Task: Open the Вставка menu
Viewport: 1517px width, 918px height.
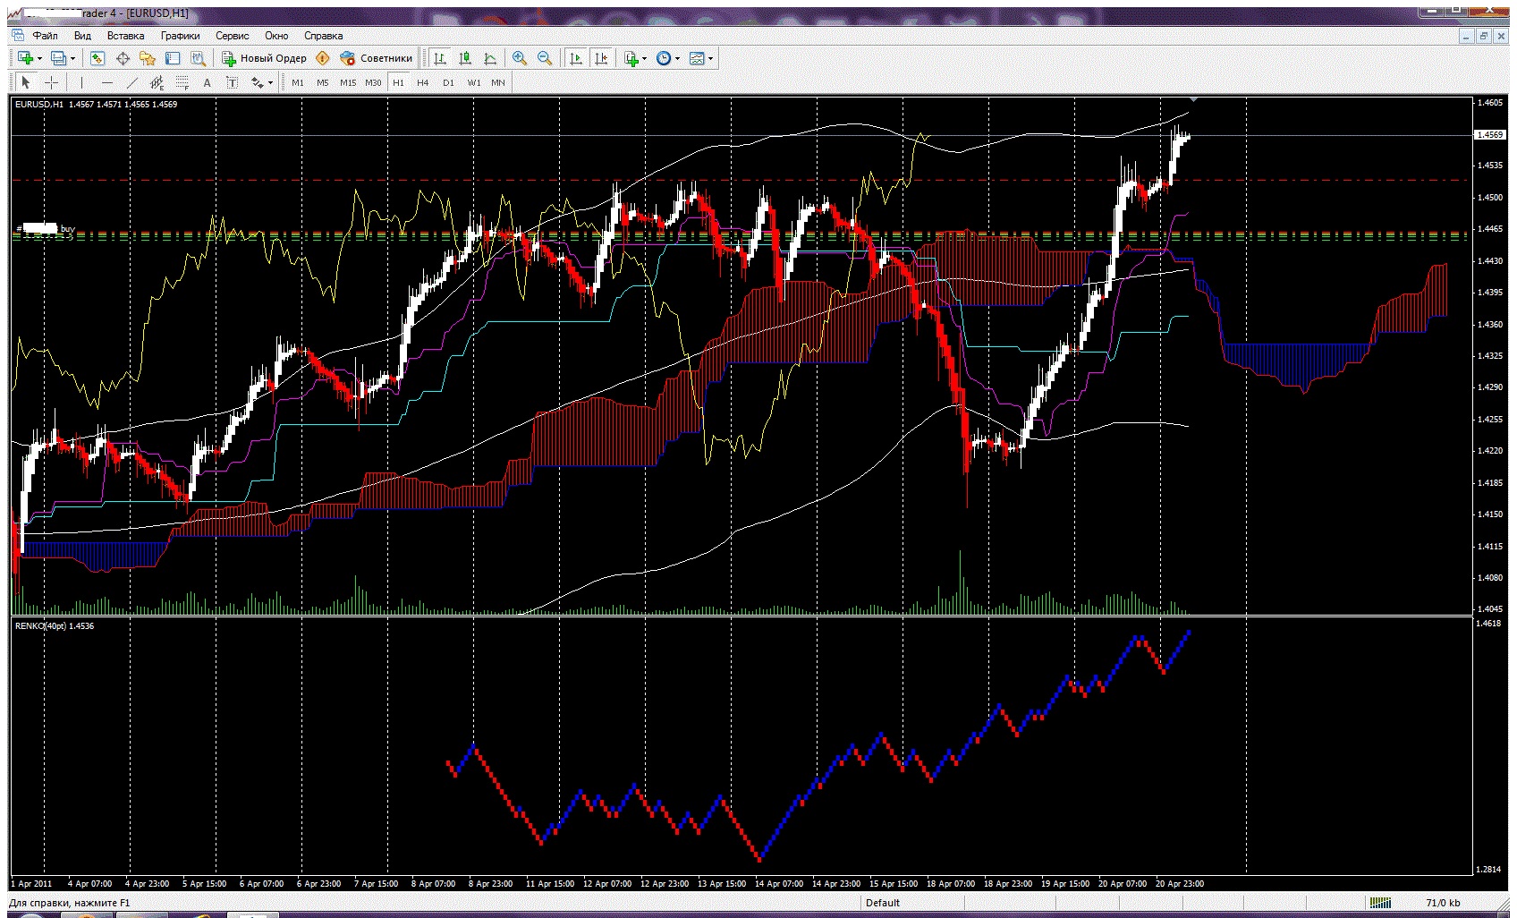Action: [125, 36]
